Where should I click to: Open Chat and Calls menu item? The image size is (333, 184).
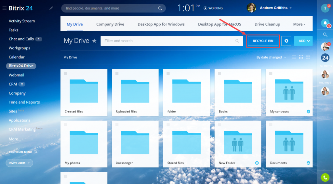click(x=21, y=39)
